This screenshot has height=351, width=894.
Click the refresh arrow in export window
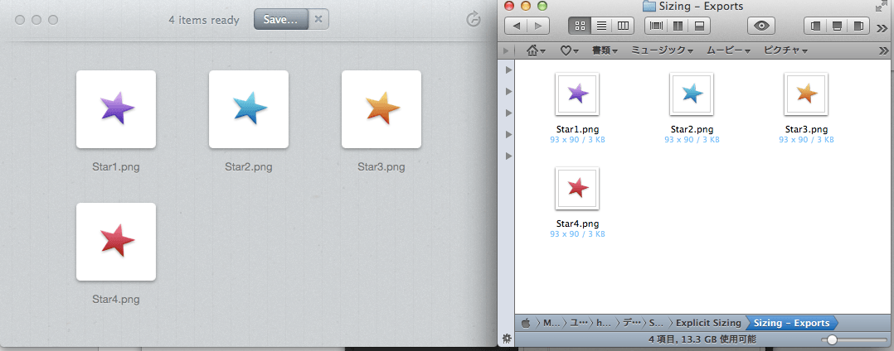pos(474,19)
